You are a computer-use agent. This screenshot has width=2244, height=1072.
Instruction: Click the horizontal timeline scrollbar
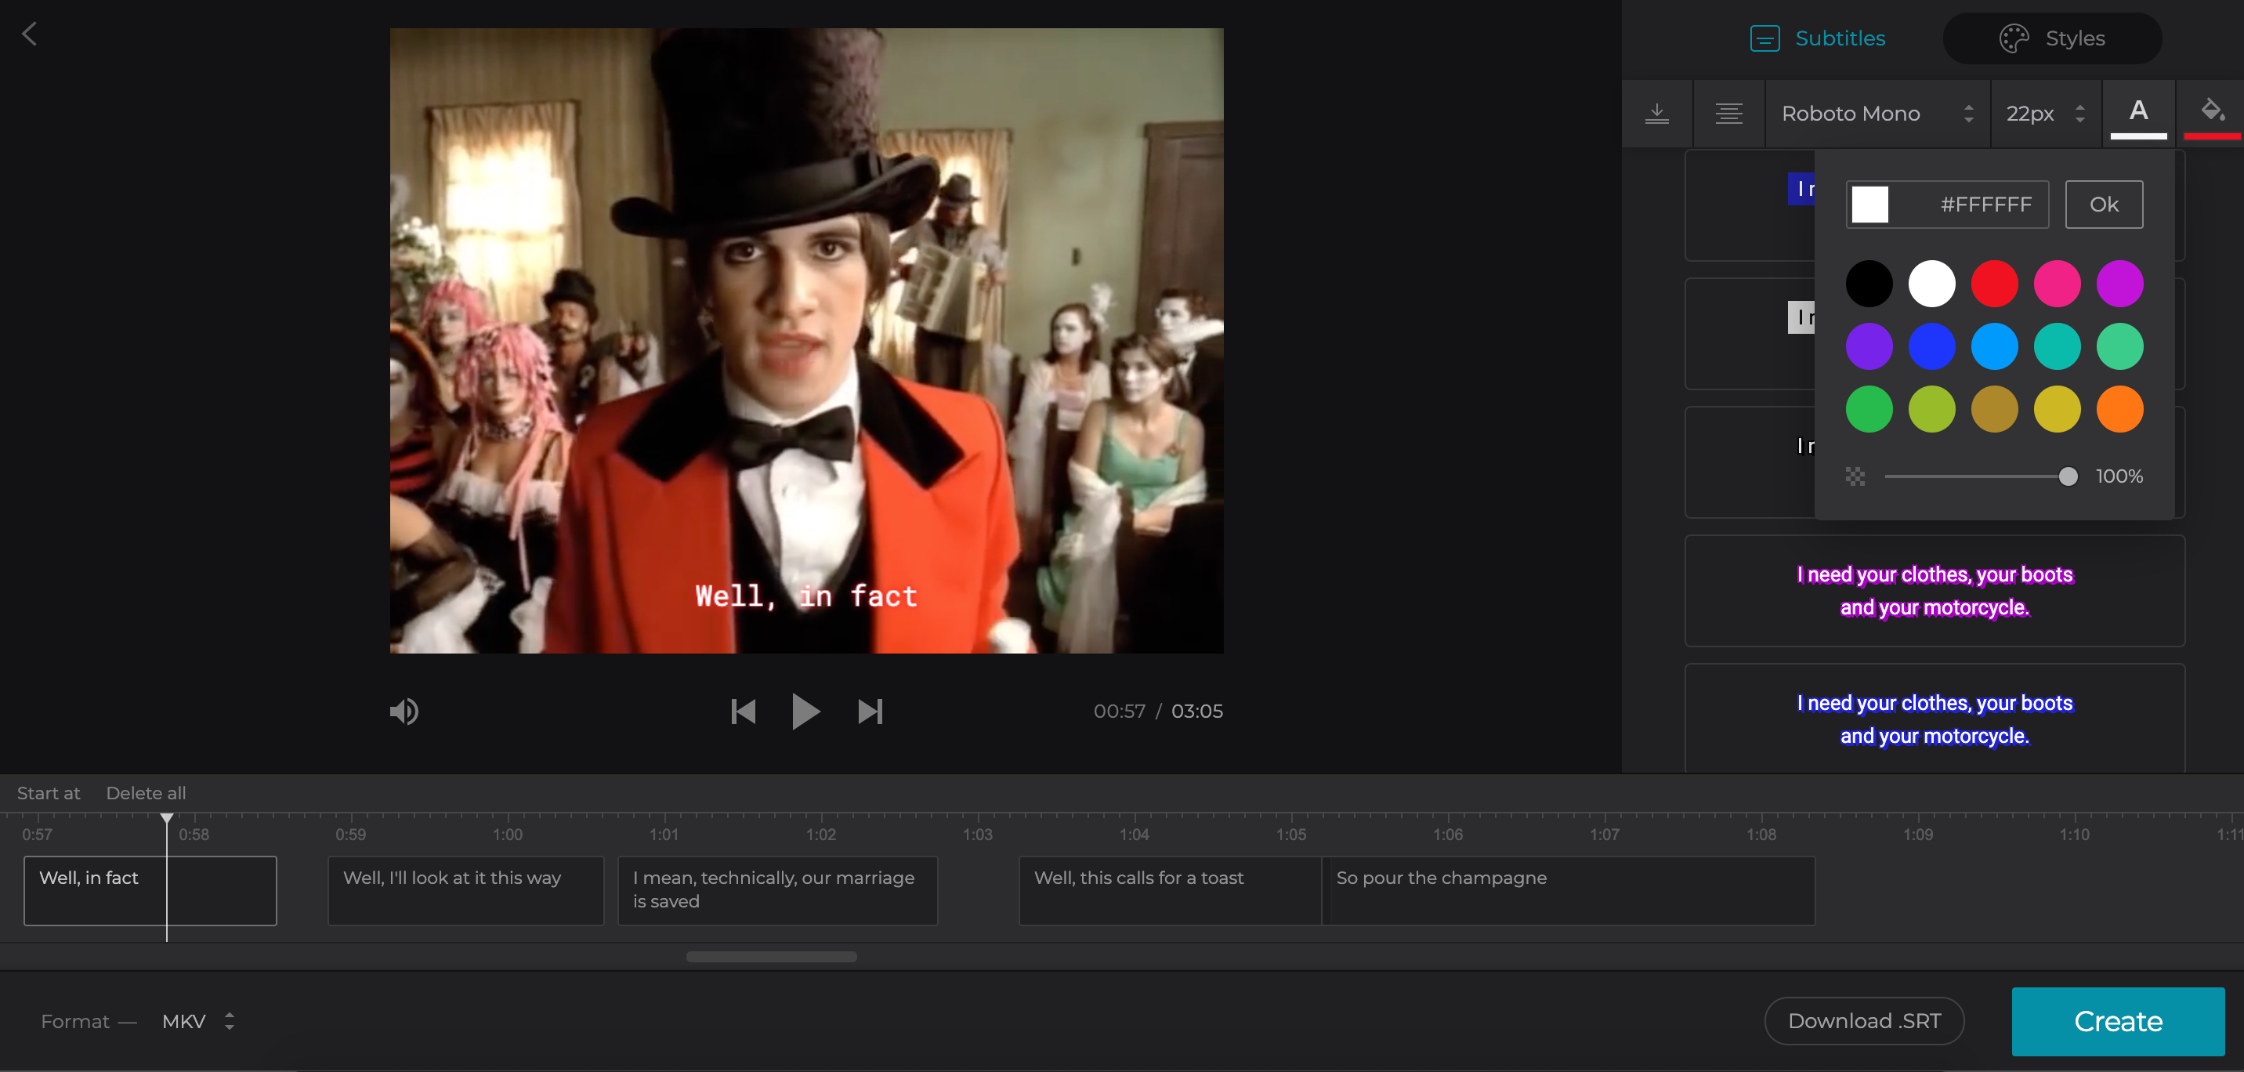pos(772,956)
